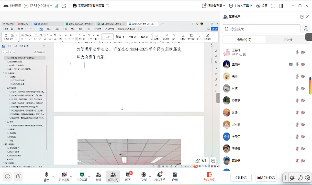Click the red end meeting button
Screen dimensions: 312x185
209,176
